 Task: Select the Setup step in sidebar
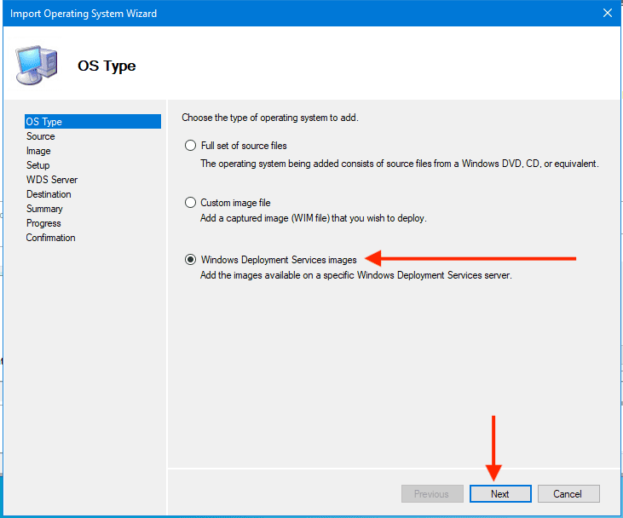point(37,165)
